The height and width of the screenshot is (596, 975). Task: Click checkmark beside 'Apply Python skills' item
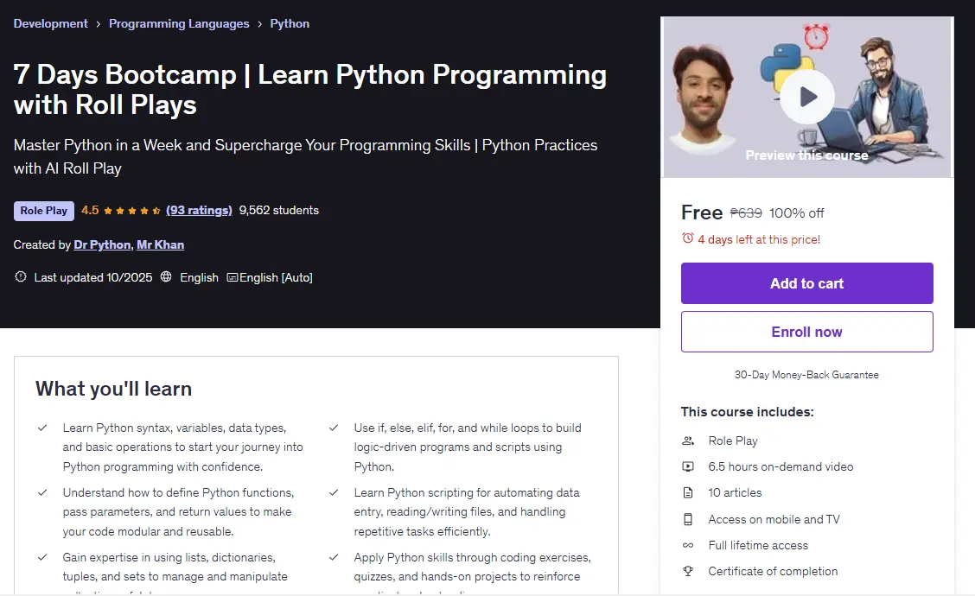(x=334, y=557)
